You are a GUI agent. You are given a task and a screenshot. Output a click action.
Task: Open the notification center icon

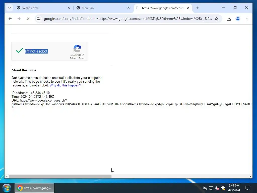point(247,188)
